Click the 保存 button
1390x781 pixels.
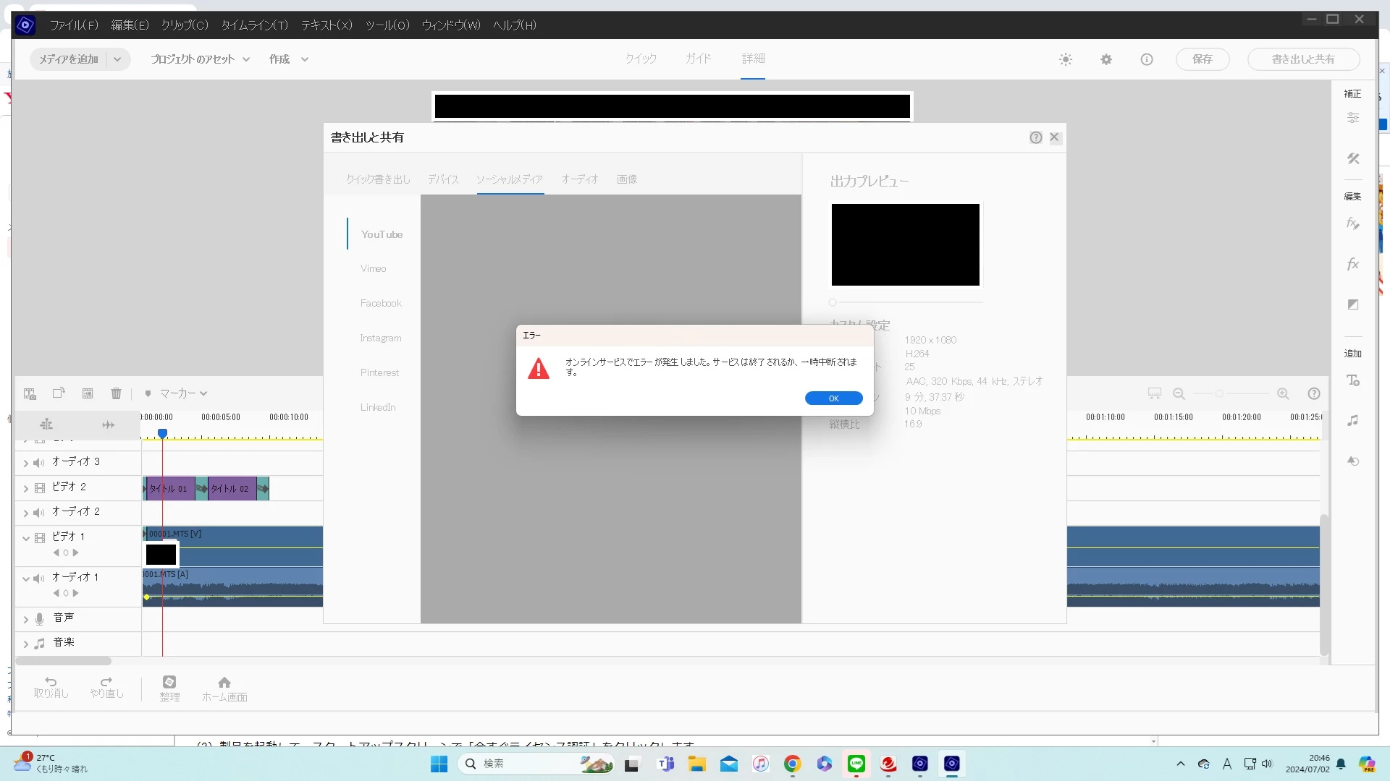[x=1202, y=59]
